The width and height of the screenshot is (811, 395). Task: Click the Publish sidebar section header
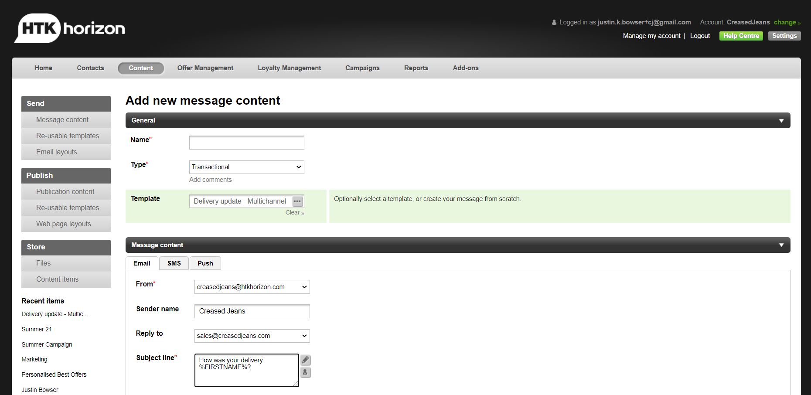[x=66, y=176]
